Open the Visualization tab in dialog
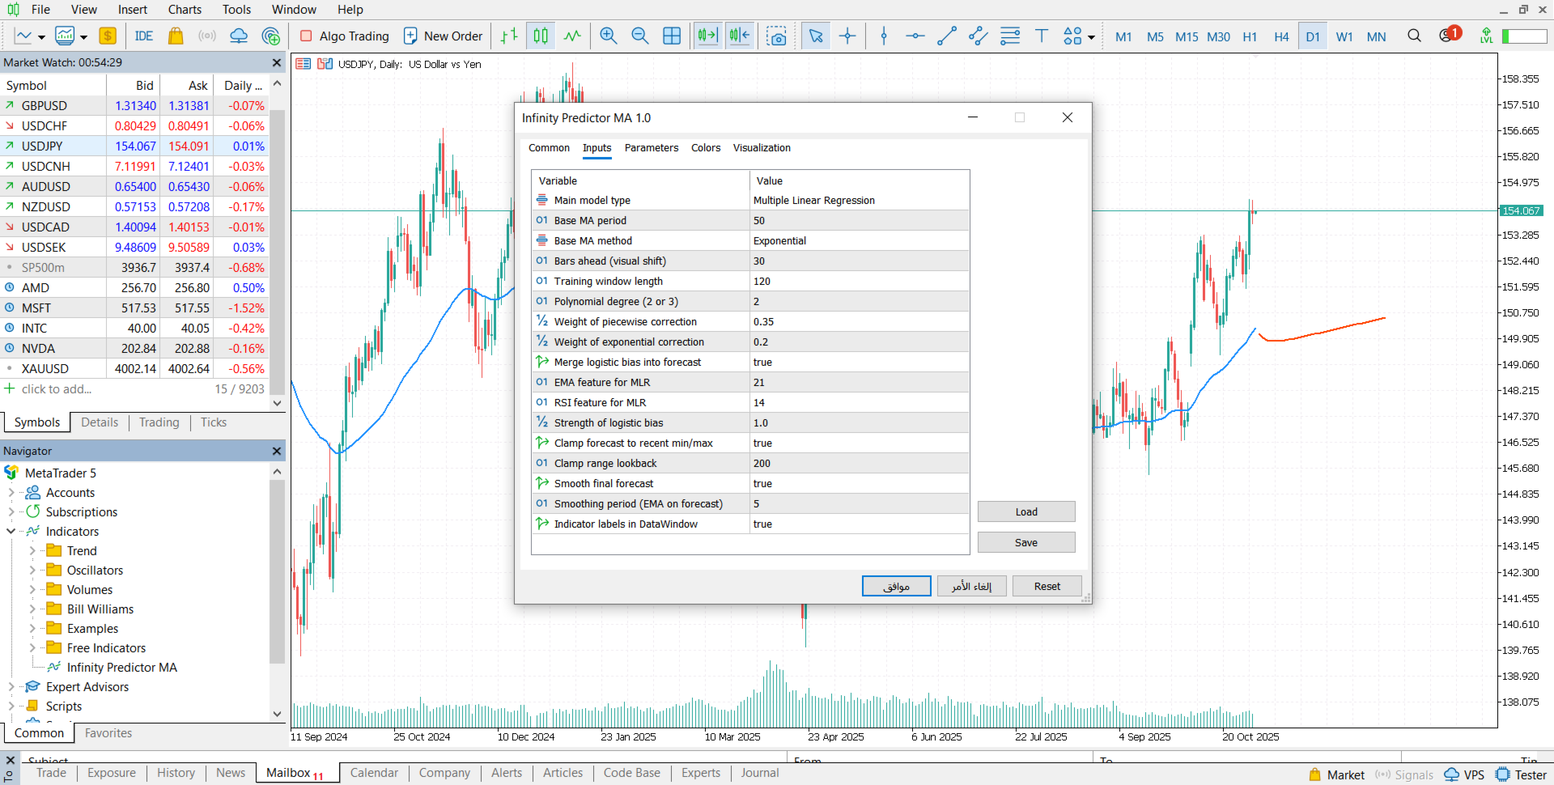The image size is (1554, 785). coord(762,148)
